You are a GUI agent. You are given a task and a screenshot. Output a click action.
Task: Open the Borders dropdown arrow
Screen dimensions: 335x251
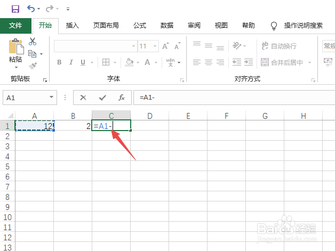coord(115,62)
